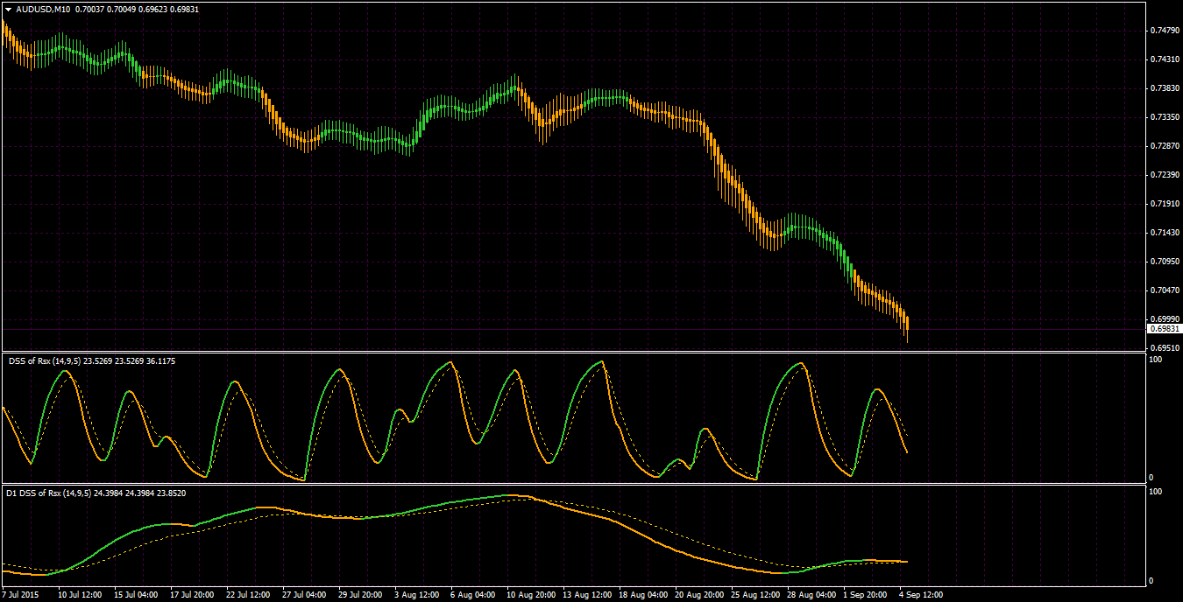Viewport: 1183px width, 602px height.
Task: Click the 22 Jul 12:00 time label
Action: tap(248, 594)
